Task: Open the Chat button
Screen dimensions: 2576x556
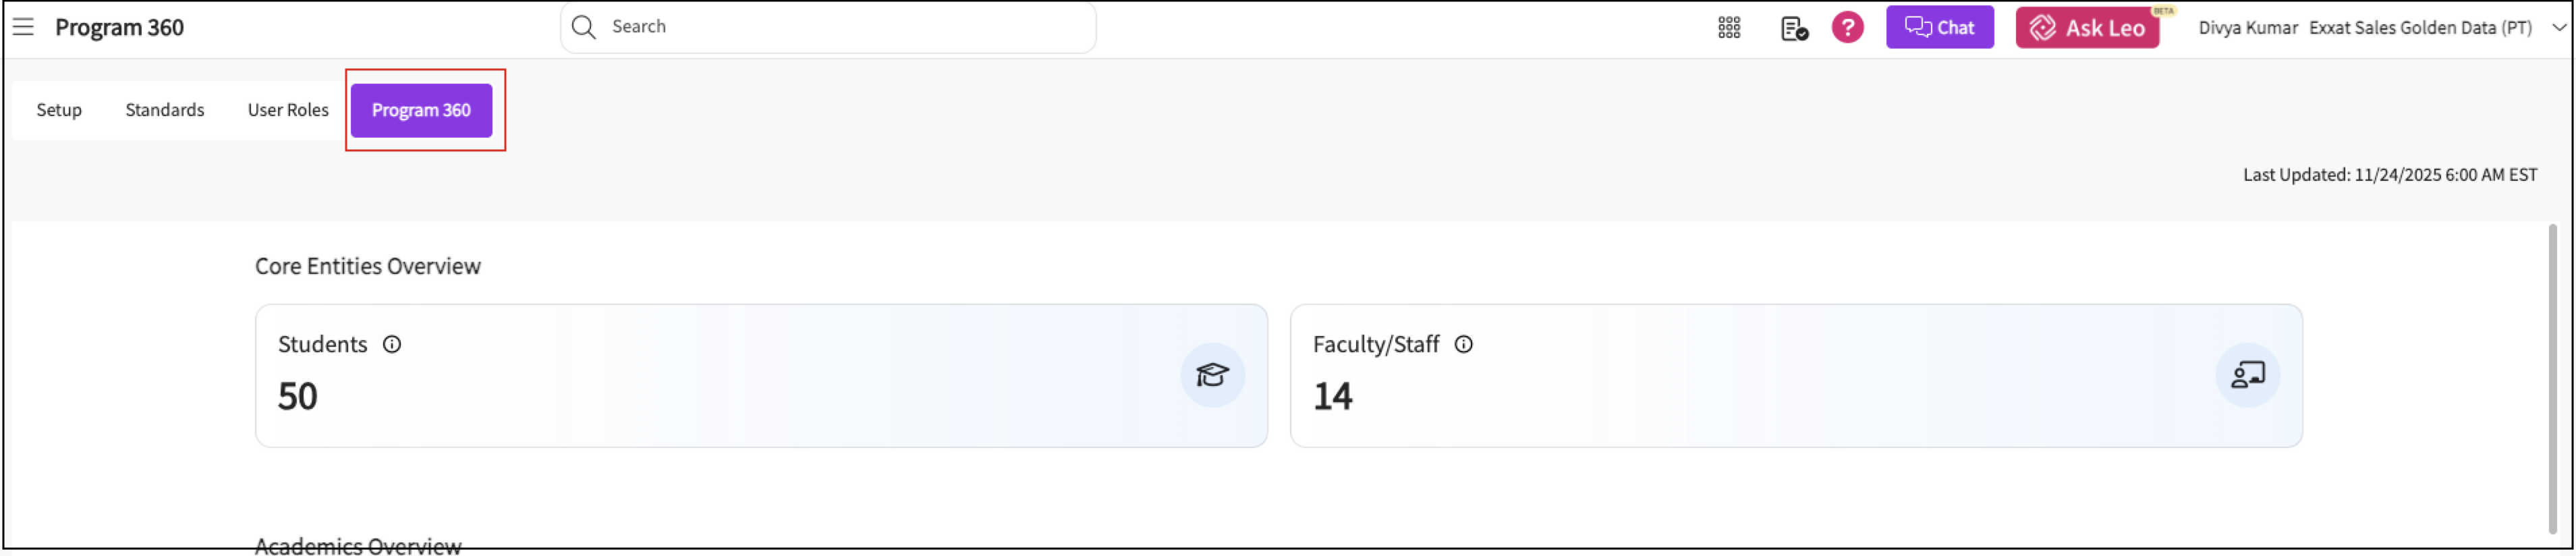Action: (1939, 28)
